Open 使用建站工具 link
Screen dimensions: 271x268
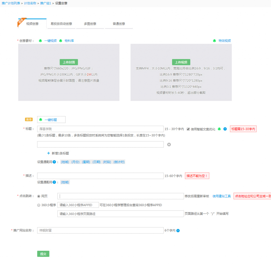pyautogui.click(x=222, y=196)
